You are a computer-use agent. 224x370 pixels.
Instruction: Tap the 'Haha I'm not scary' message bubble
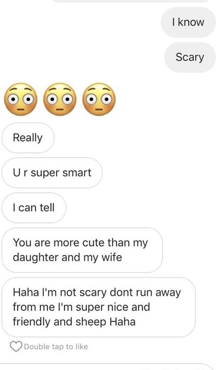pyautogui.click(x=99, y=307)
